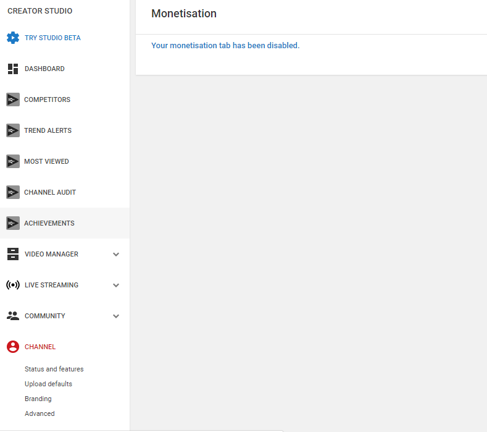
Task: Click the Community people icon
Action: [x=13, y=316]
